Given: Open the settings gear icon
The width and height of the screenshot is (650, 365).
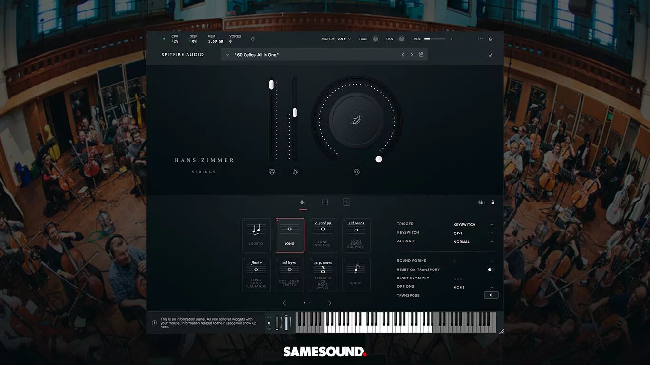Looking at the screenshot, I should [x=491, y=39].
